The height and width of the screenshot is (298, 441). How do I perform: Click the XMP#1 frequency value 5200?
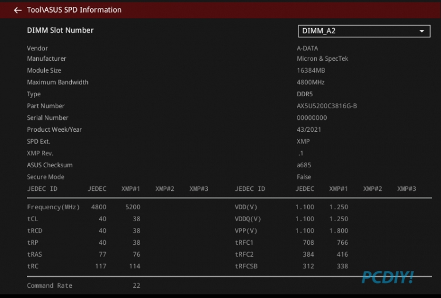pyautogui.click(x=133, y=207)
